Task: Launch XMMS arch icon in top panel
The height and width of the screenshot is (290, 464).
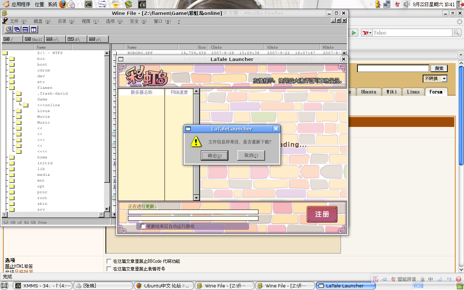Action: [x=142, y=4]
